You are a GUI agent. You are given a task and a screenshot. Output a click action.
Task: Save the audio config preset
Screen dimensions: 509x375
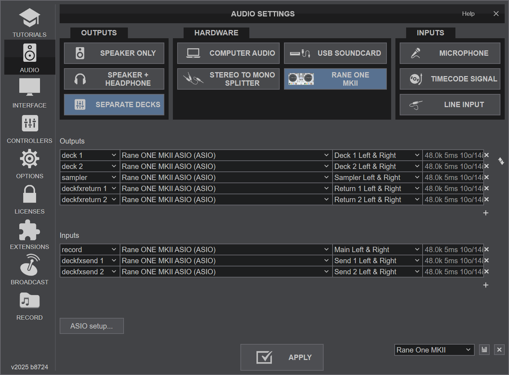(484, 350)
